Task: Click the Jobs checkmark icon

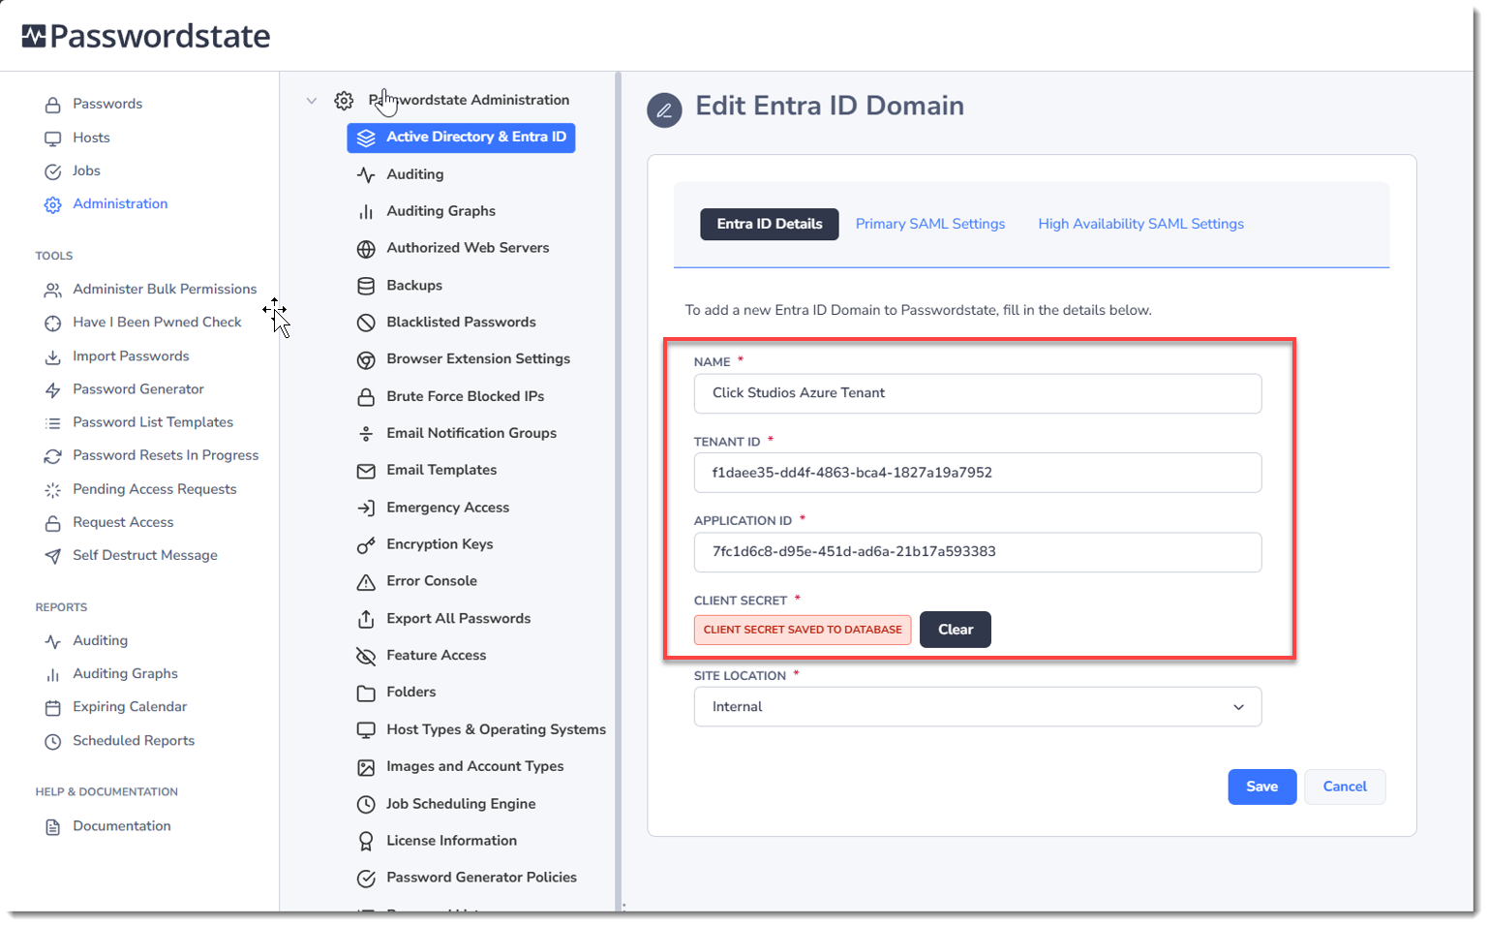Action: (x=53, y=171)
